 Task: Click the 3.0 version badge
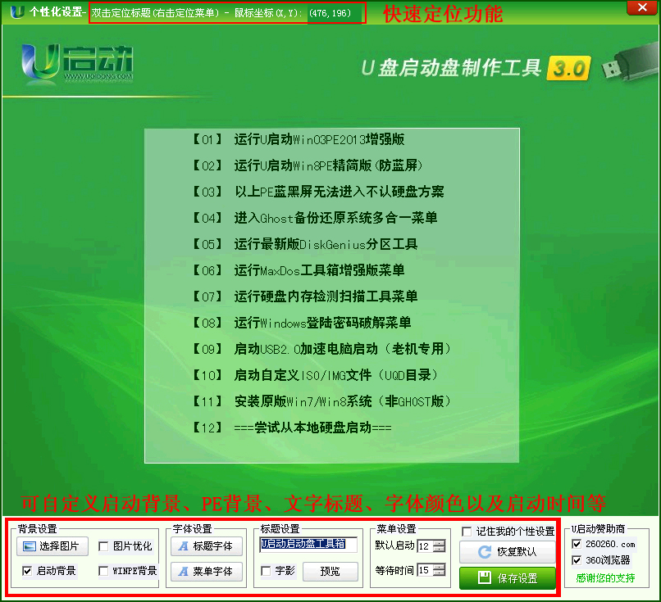click(x=568, y=68)
